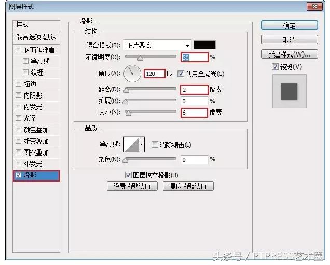The image size is (330, 265).
Task: Open the black shadow color swatch
Action: coord(204,45)
